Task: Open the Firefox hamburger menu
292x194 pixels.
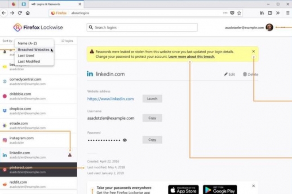Action: (x=288, y=13)
